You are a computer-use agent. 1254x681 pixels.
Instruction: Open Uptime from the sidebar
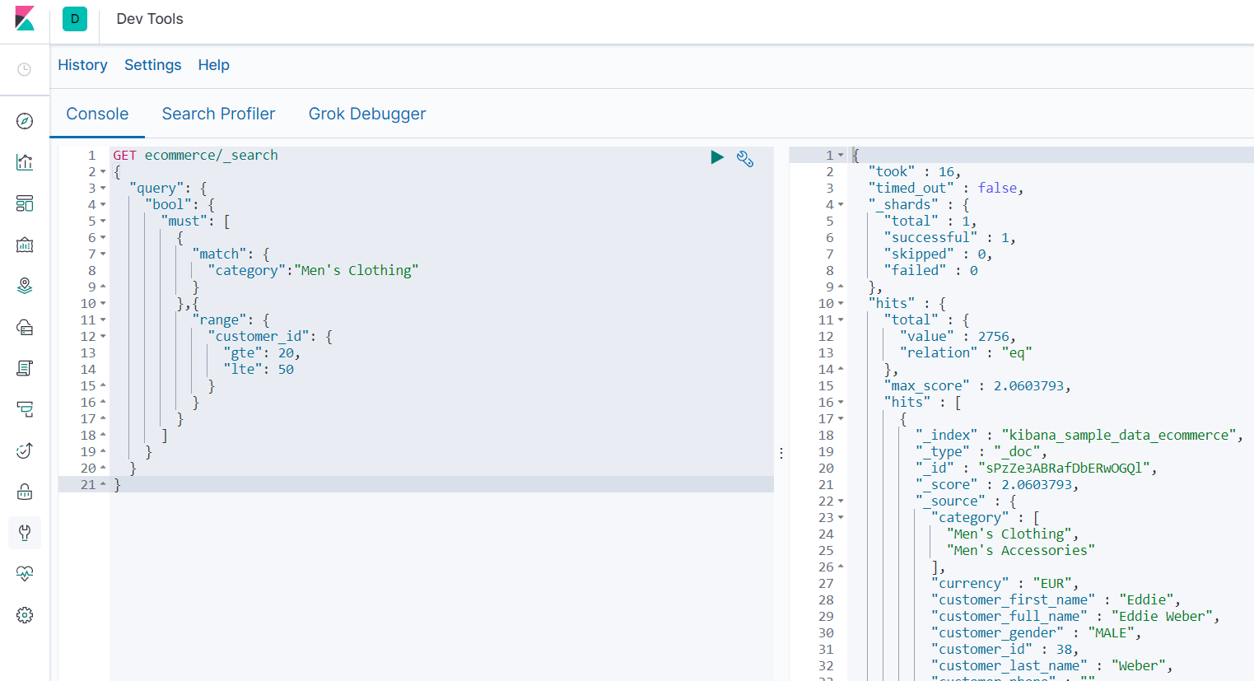(25, 450)
